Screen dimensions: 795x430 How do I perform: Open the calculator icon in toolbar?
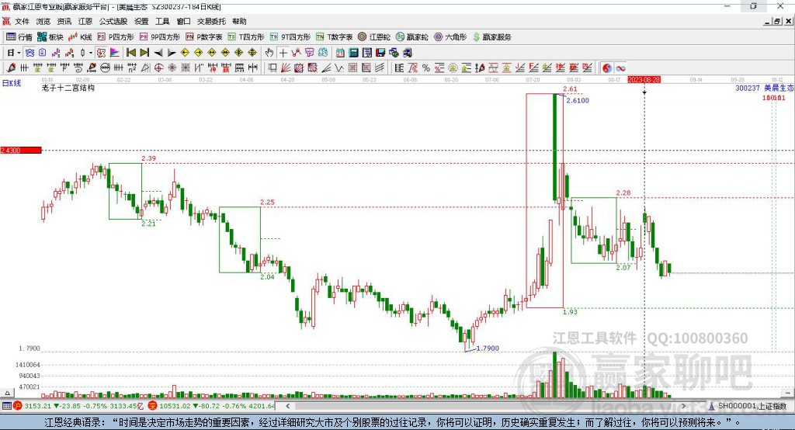tap(354, 53)
